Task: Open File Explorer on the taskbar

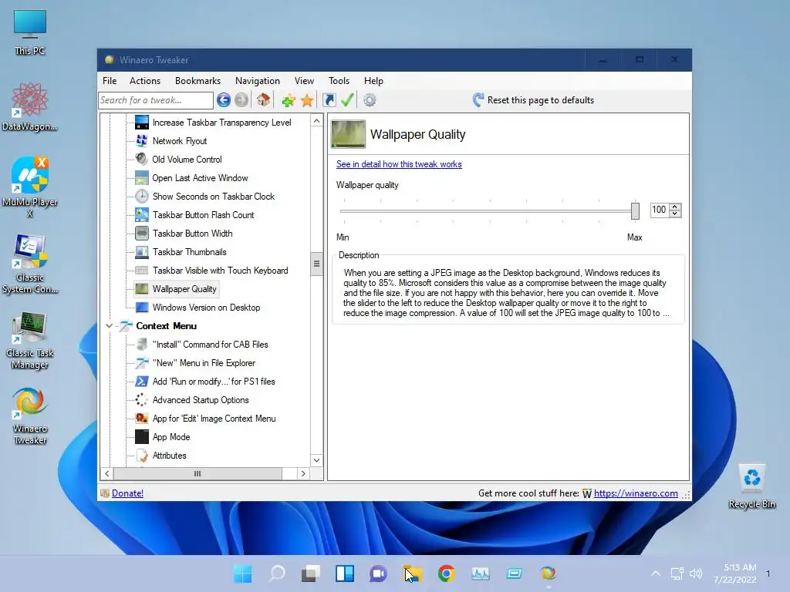Action: (x=412, y=573)
